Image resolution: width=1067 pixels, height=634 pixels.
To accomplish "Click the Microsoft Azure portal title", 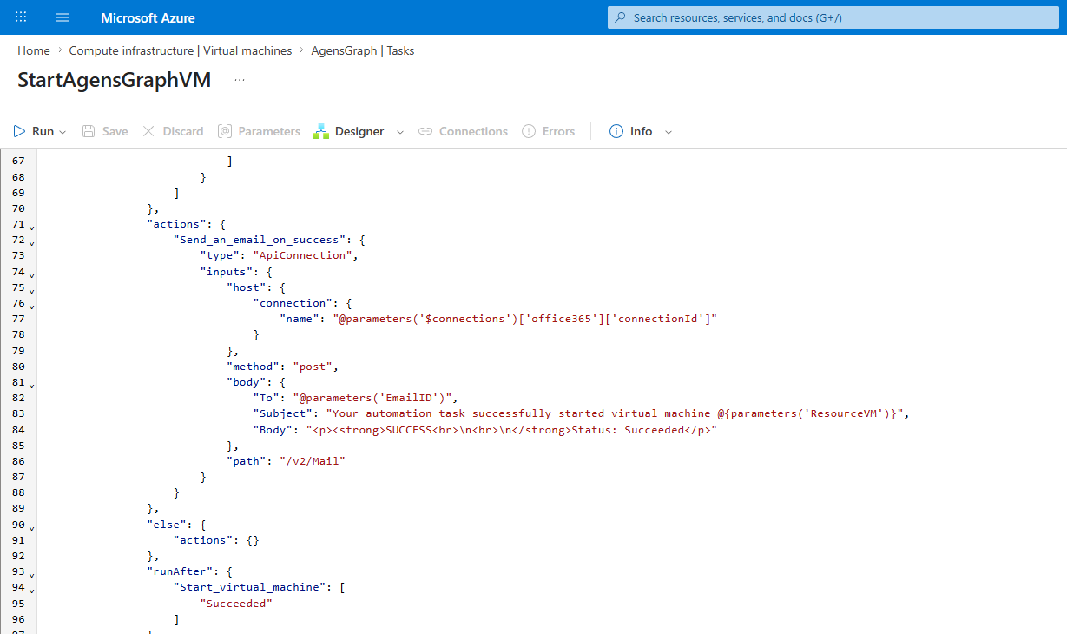I will click(x=148, y=17).
